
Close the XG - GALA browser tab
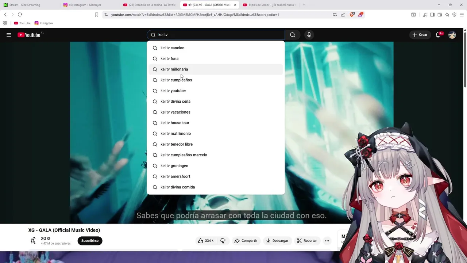[235, 5]
